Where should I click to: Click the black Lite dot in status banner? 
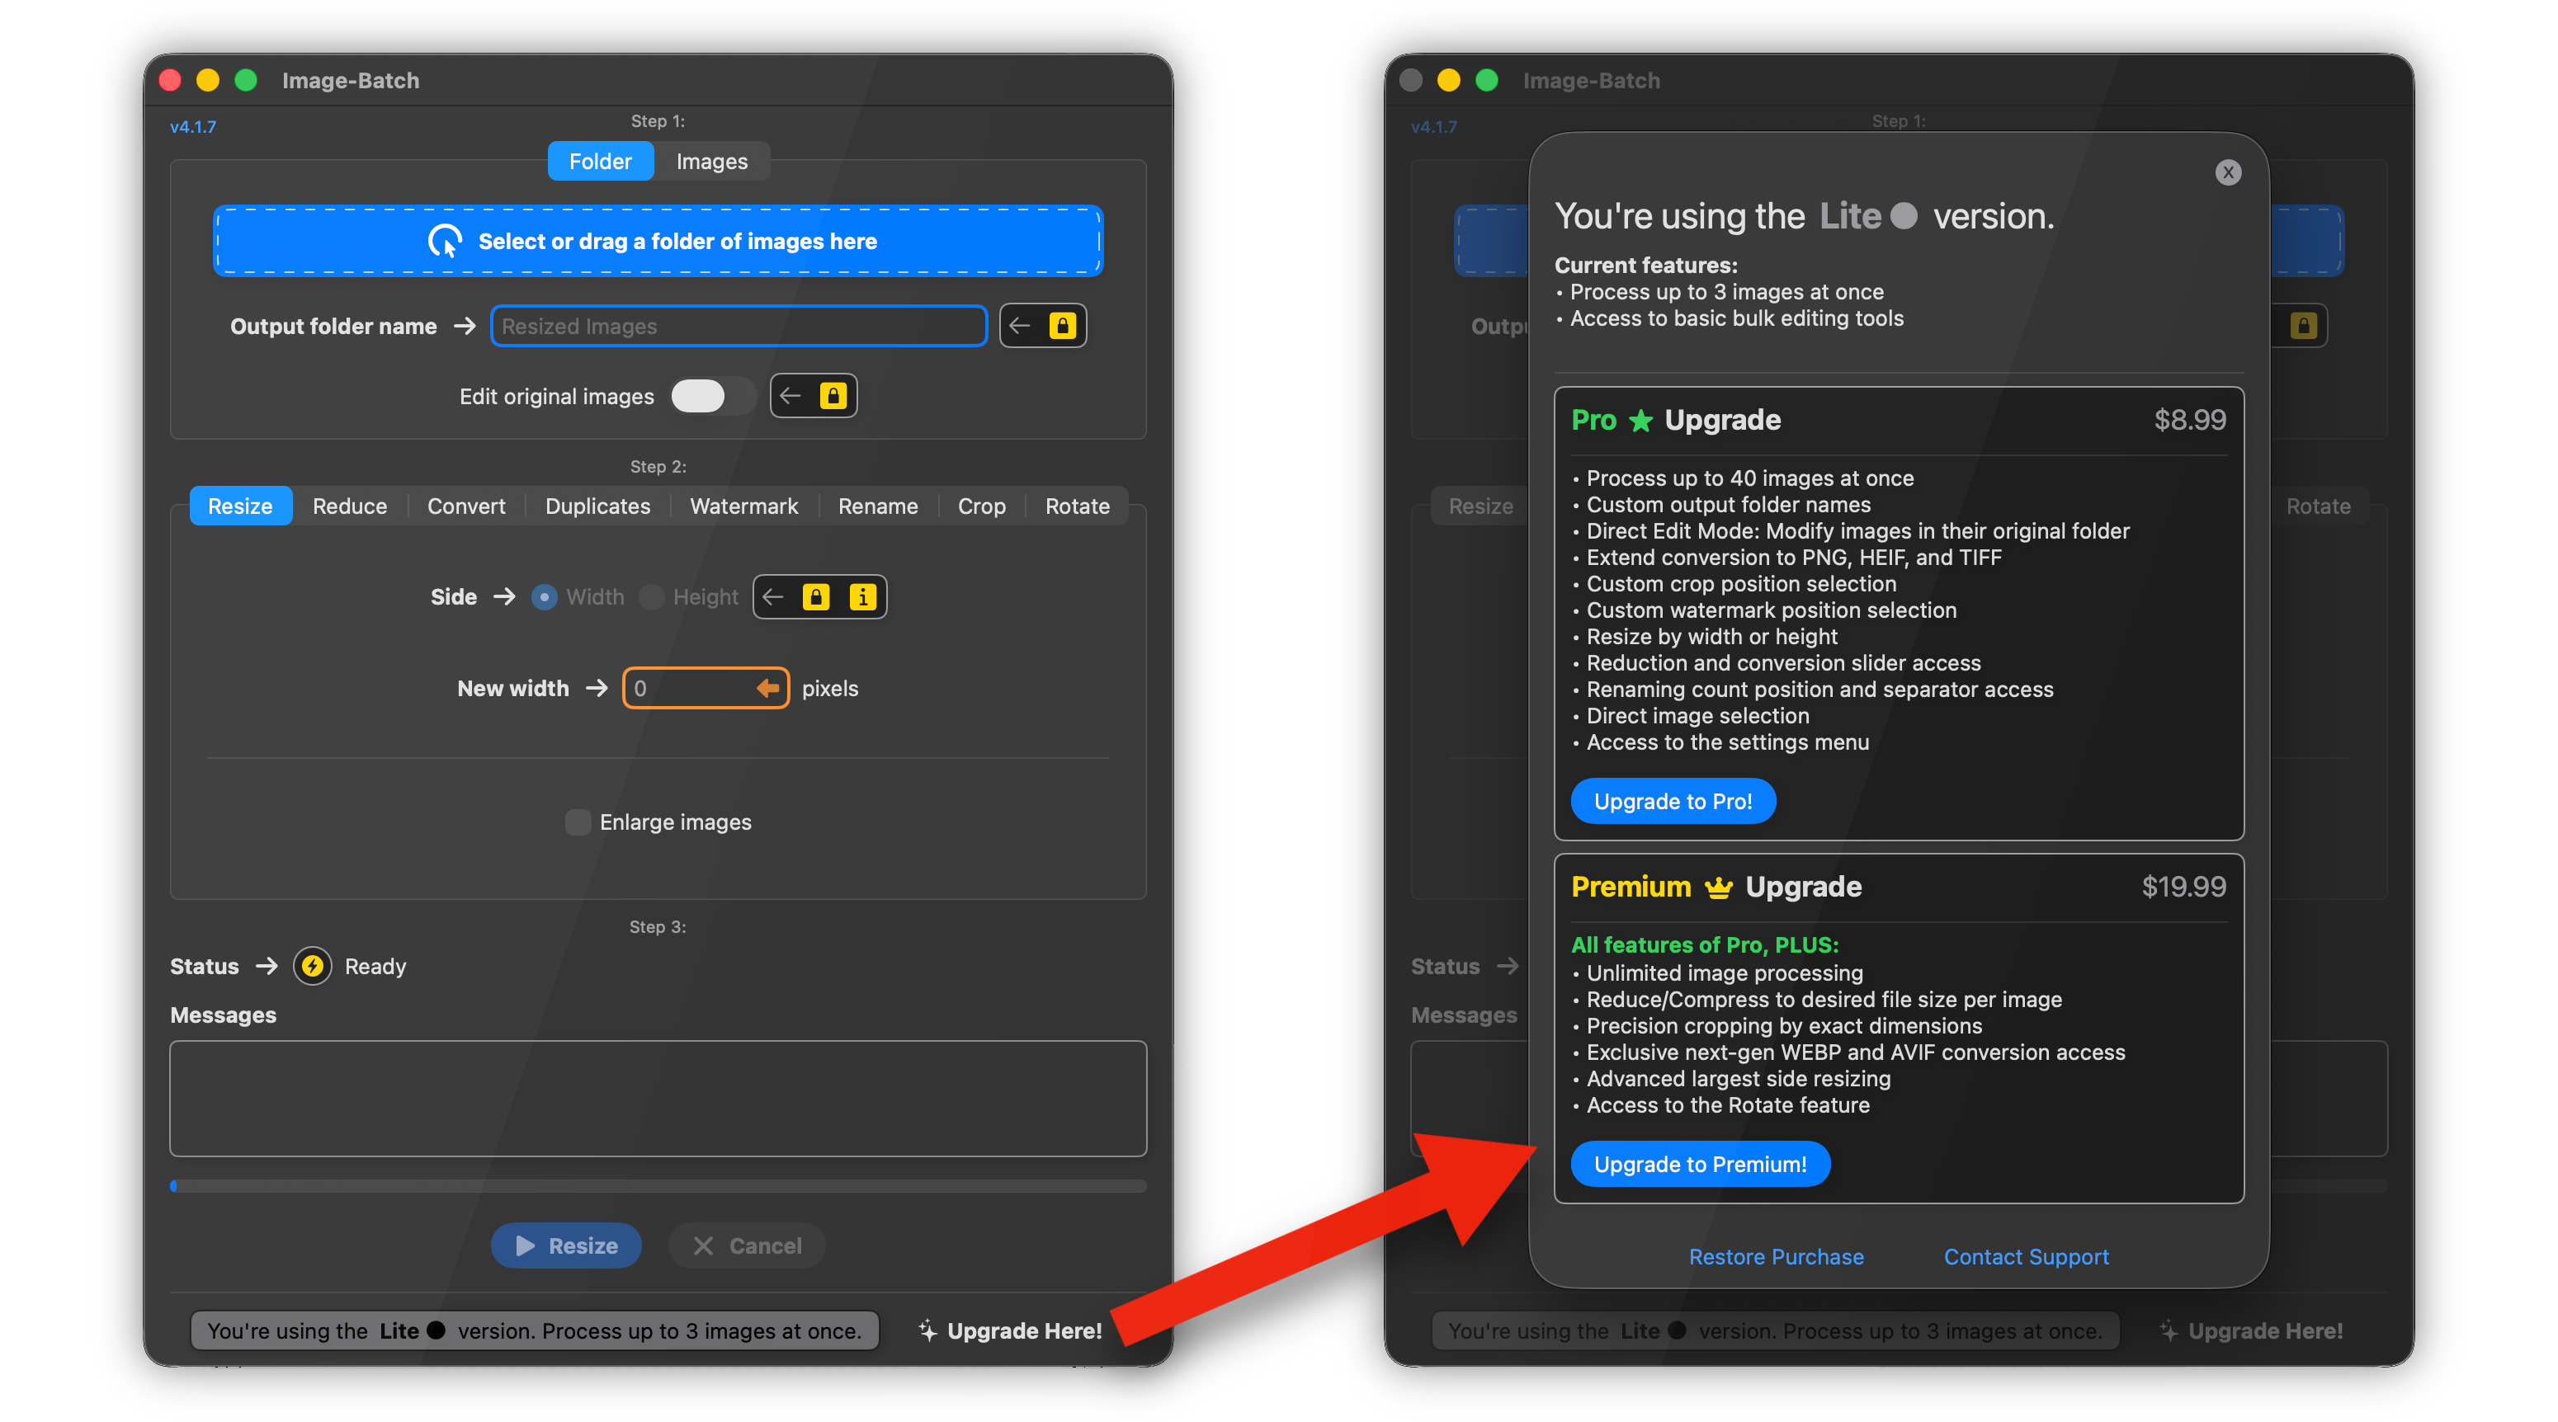[x=436, y=1330]
